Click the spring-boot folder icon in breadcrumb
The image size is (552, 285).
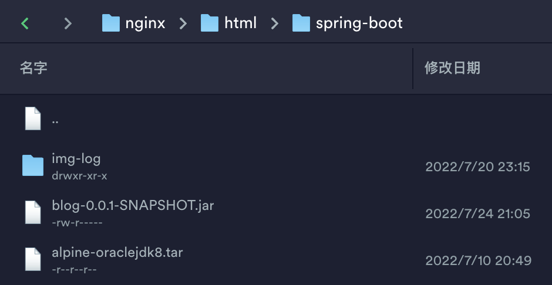pyautogui.click(x=301, y=23)
